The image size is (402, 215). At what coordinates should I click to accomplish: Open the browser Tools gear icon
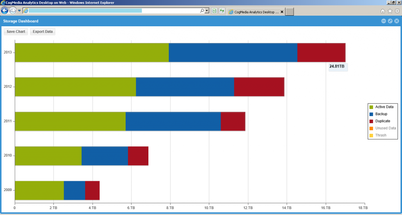[397, 11]
